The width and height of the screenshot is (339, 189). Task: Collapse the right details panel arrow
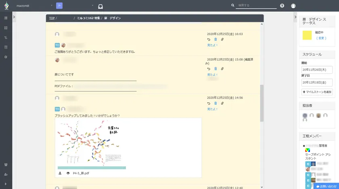tap(295, 17)
